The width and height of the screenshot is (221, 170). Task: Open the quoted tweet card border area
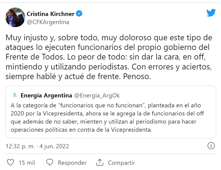(x=111, y=112)
